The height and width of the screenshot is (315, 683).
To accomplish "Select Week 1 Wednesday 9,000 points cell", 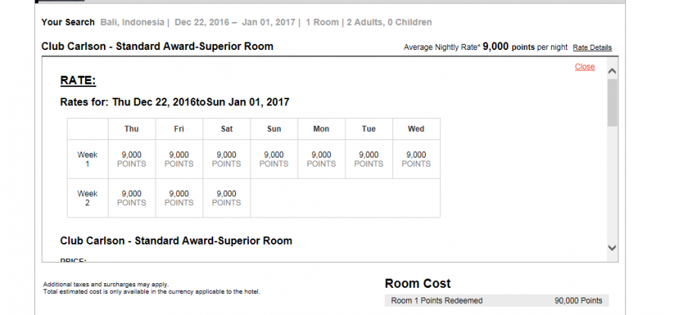I will coord(416,159).
